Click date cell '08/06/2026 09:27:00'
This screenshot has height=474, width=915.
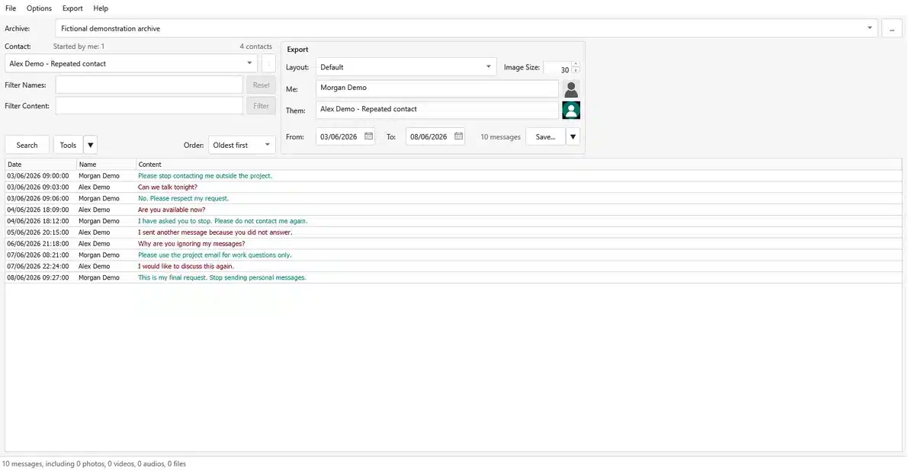tap(38, 278)
